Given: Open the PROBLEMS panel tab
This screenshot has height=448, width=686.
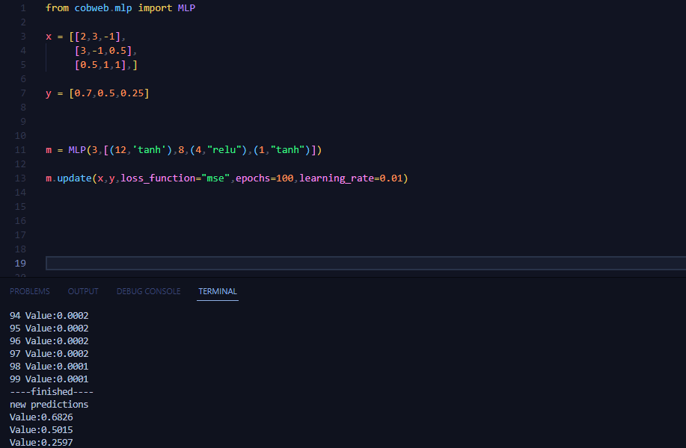Looking at the screenshot, I should pos(30,291).
